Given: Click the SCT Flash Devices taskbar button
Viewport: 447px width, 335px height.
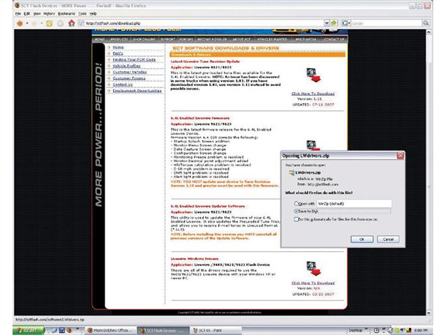Looking at the screenshot, I should 163,330.
